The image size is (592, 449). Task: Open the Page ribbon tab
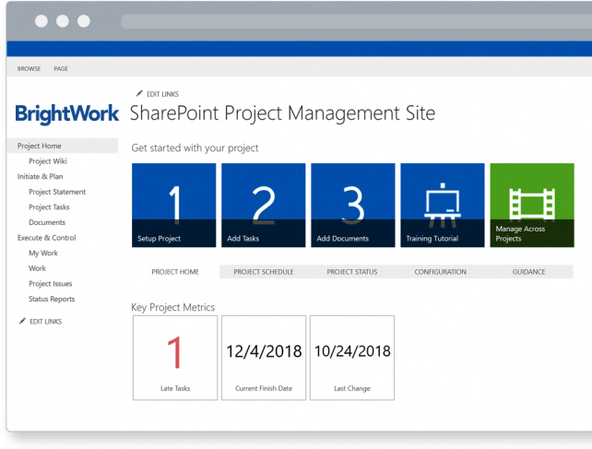61,68
